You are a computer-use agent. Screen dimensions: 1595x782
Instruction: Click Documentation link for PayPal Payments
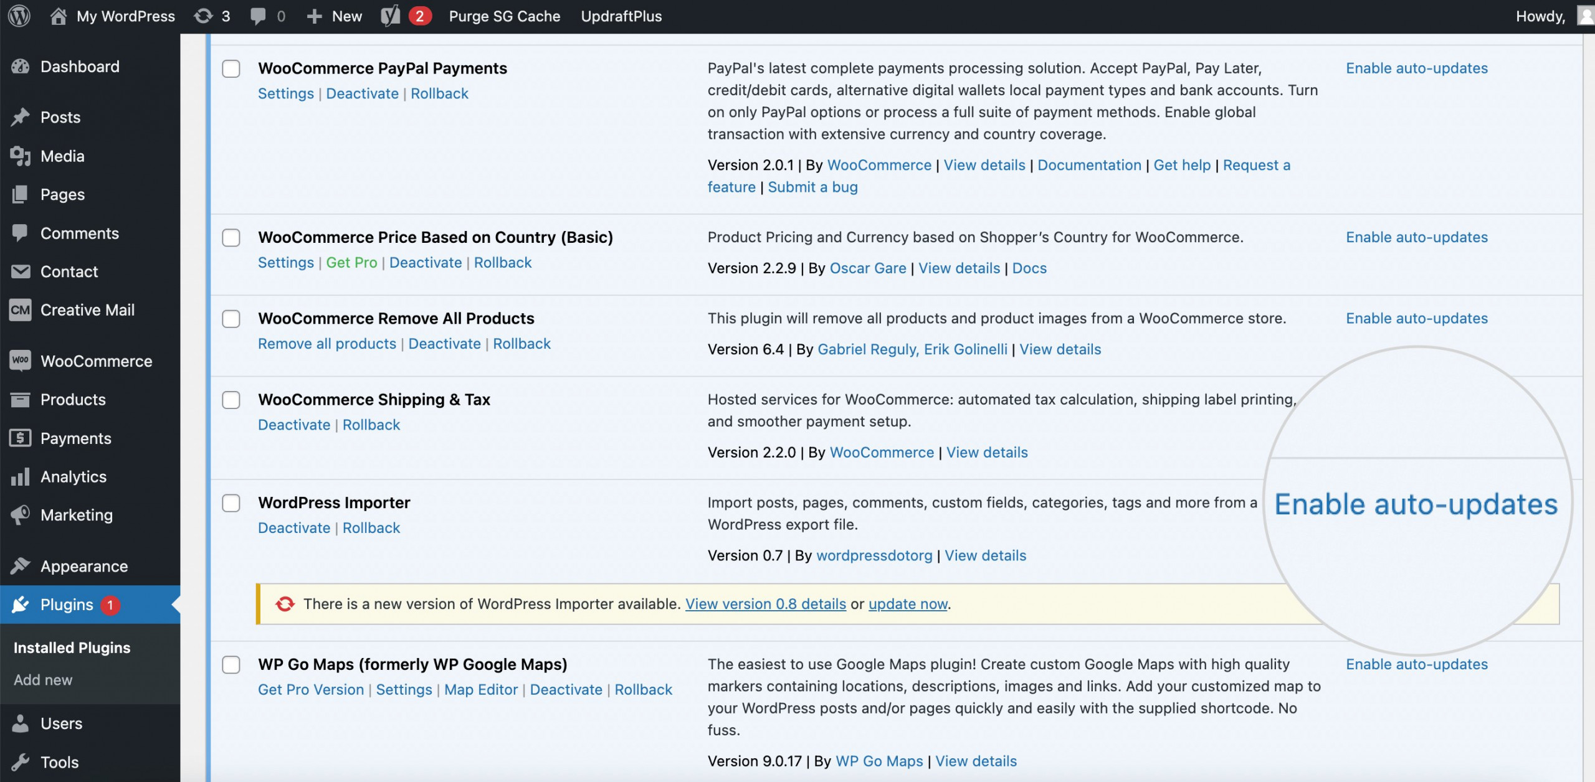[x=1089, y=165]
